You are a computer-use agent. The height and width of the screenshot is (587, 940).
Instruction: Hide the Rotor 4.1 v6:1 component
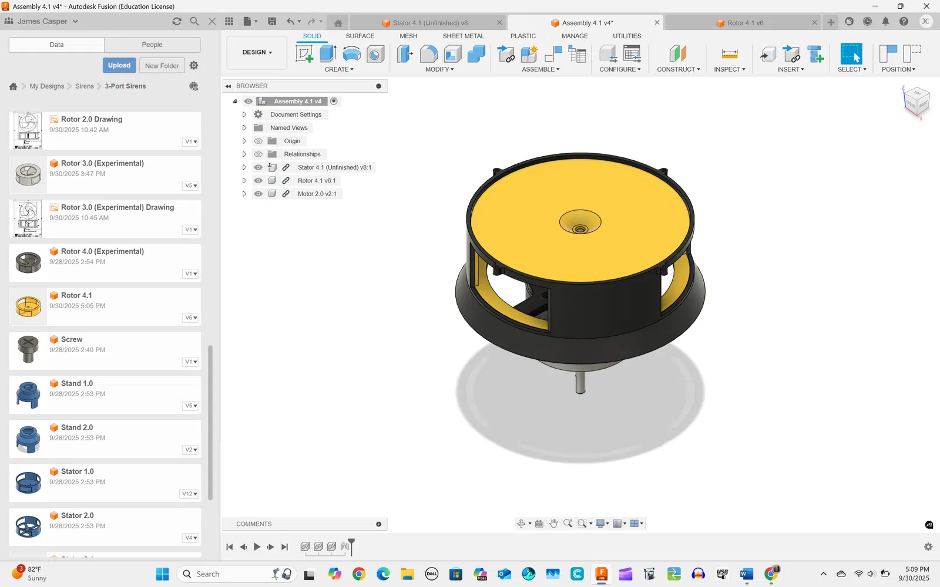(x=258, y=181)
